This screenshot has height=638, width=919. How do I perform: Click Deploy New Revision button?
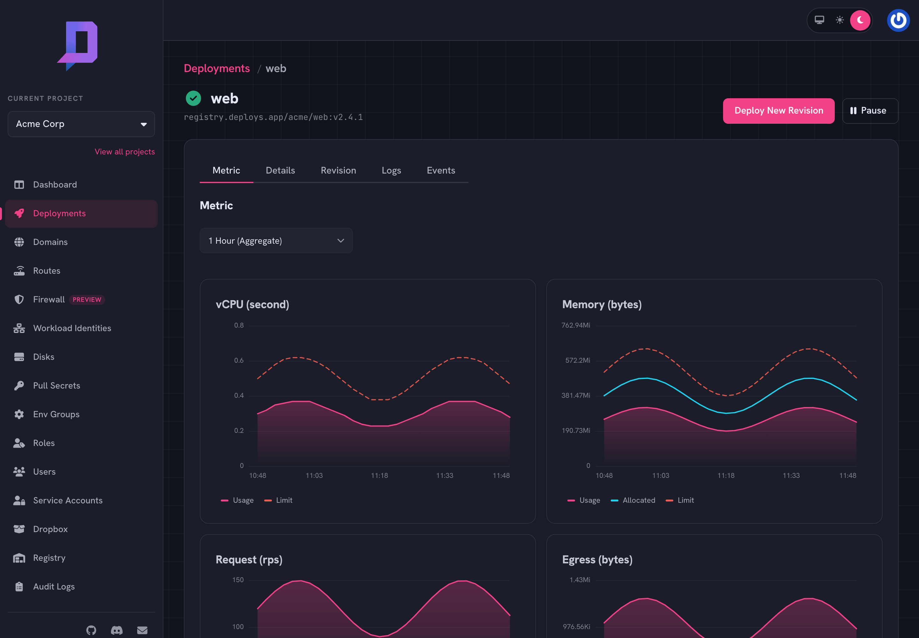[x=779, y=111]
